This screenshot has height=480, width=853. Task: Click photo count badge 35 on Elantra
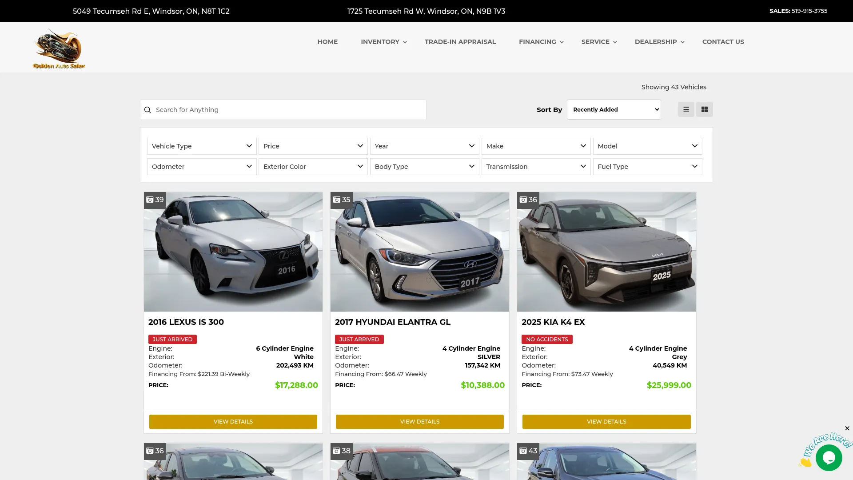[342, 200]
